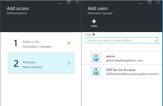Image resolution: width=163 pixels, height=106 pixels.
Task: Minimize the Add access blade
Action: [60, 3]
